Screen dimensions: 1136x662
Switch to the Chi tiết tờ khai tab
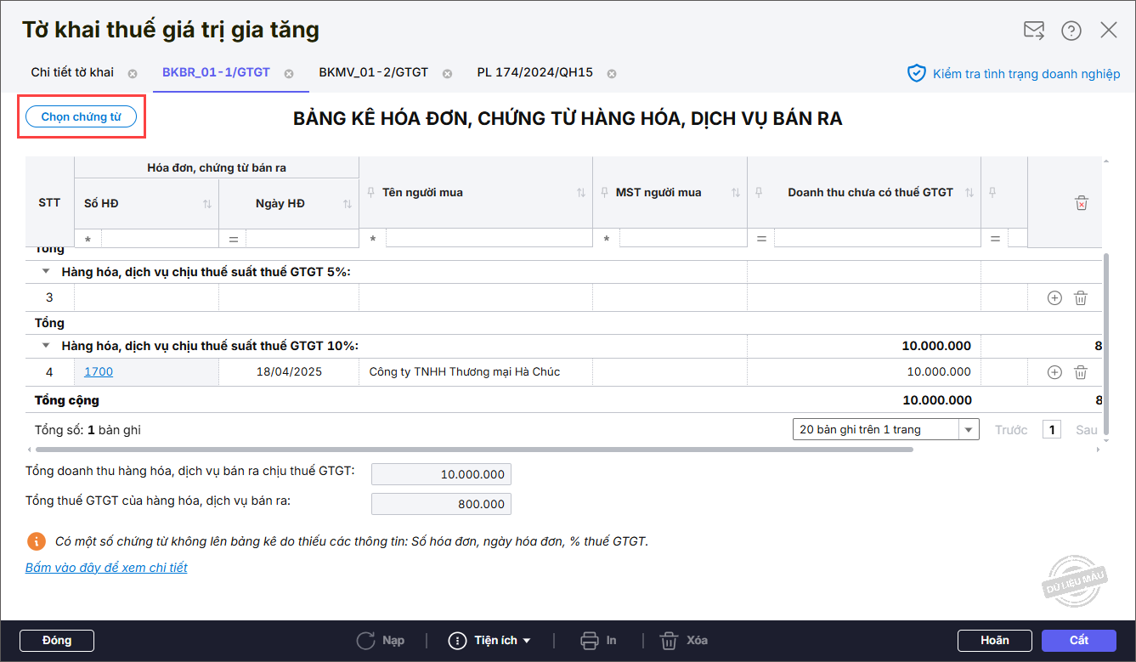click(72, 72)
